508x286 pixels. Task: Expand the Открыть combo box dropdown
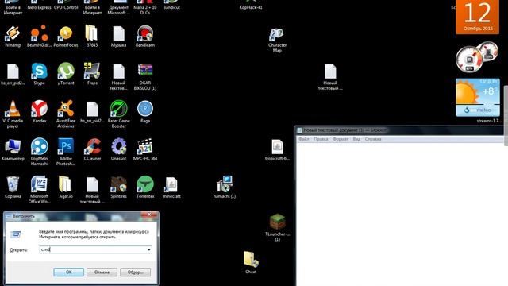[x=148, y=249]
